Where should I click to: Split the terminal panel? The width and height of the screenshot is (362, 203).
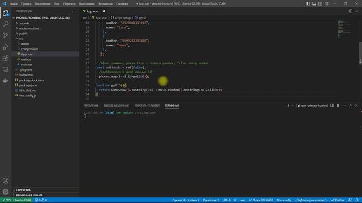[x=332, y=105]
